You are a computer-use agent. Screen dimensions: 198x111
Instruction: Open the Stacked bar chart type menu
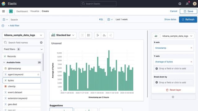click(x=63, y=35)
